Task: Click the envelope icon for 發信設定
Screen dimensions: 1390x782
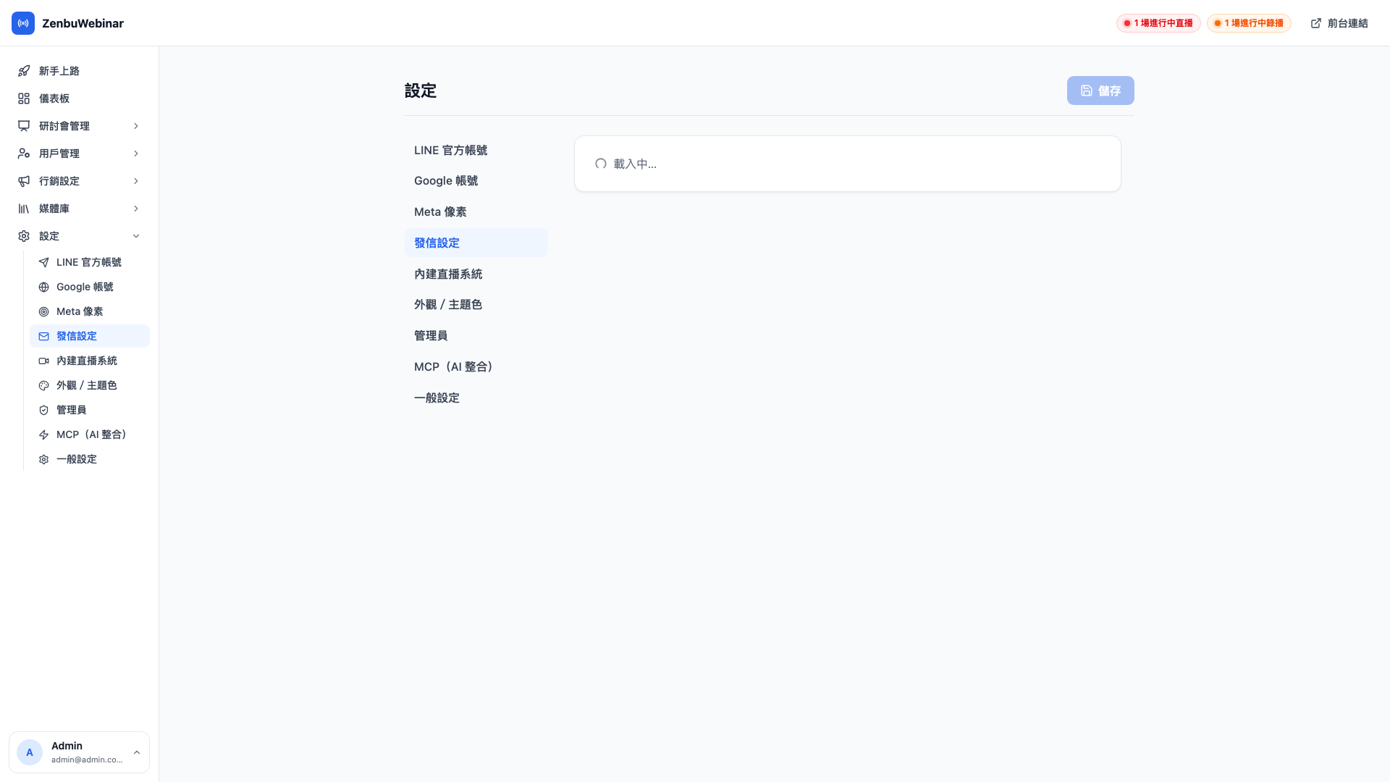Action: 44,336
